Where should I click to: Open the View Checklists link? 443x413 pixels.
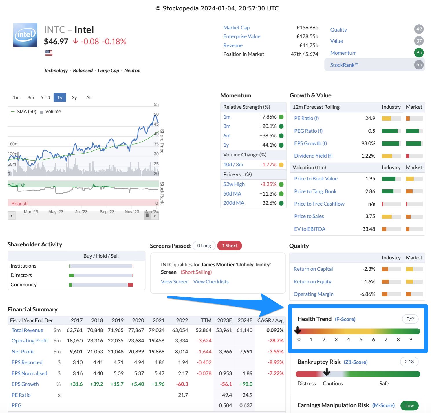coord(211,282)
